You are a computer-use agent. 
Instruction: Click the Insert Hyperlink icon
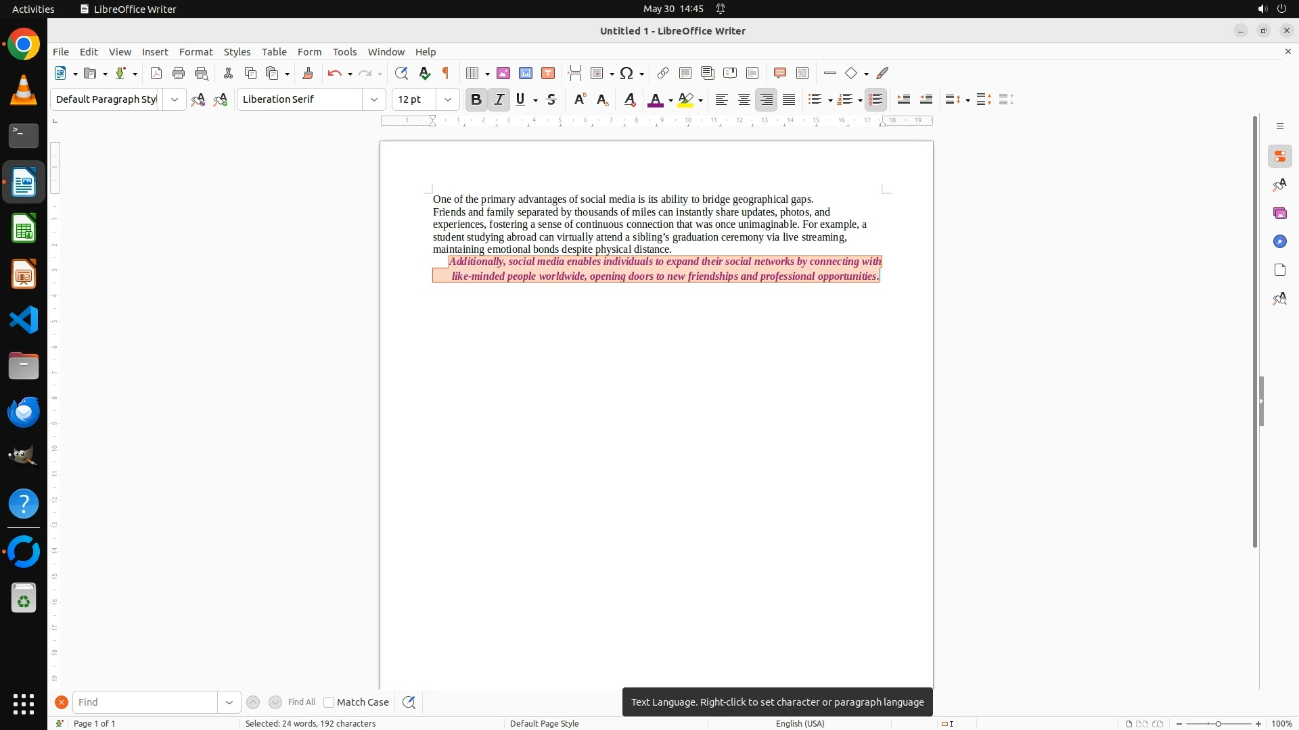(x=663, y=73)
